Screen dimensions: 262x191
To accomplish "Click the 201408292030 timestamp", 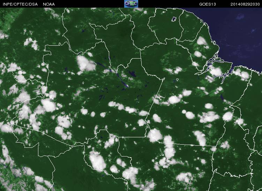I will [x=245, y=4].
